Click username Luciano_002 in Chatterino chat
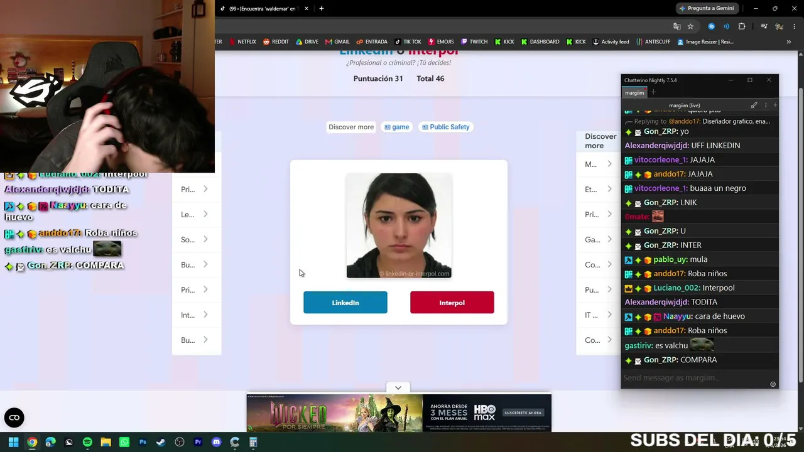804x452 pixels. (x=675, y=288)
